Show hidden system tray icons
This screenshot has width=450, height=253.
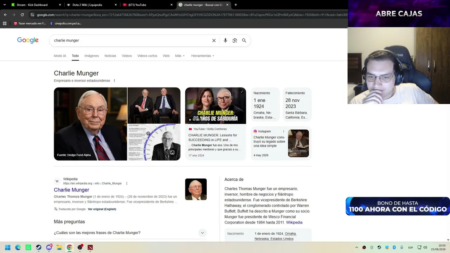pyautogui.click(x=356, y=247)
